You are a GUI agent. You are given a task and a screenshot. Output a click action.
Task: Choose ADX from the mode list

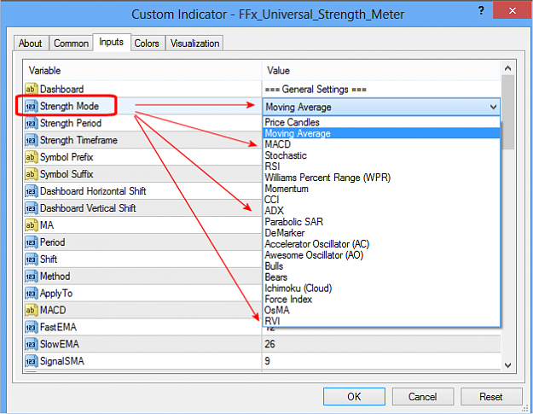pos(381,211)
